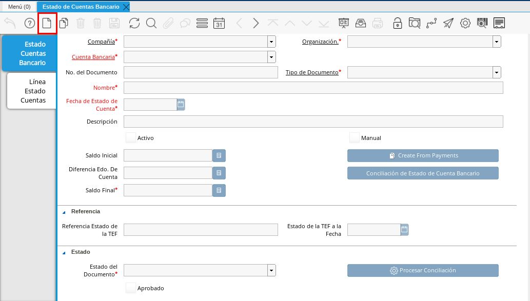Open calculator for Diferencia Edo. De Cuenta
The width and height of the screenshot is (530, 301).
tap(219, 173)
